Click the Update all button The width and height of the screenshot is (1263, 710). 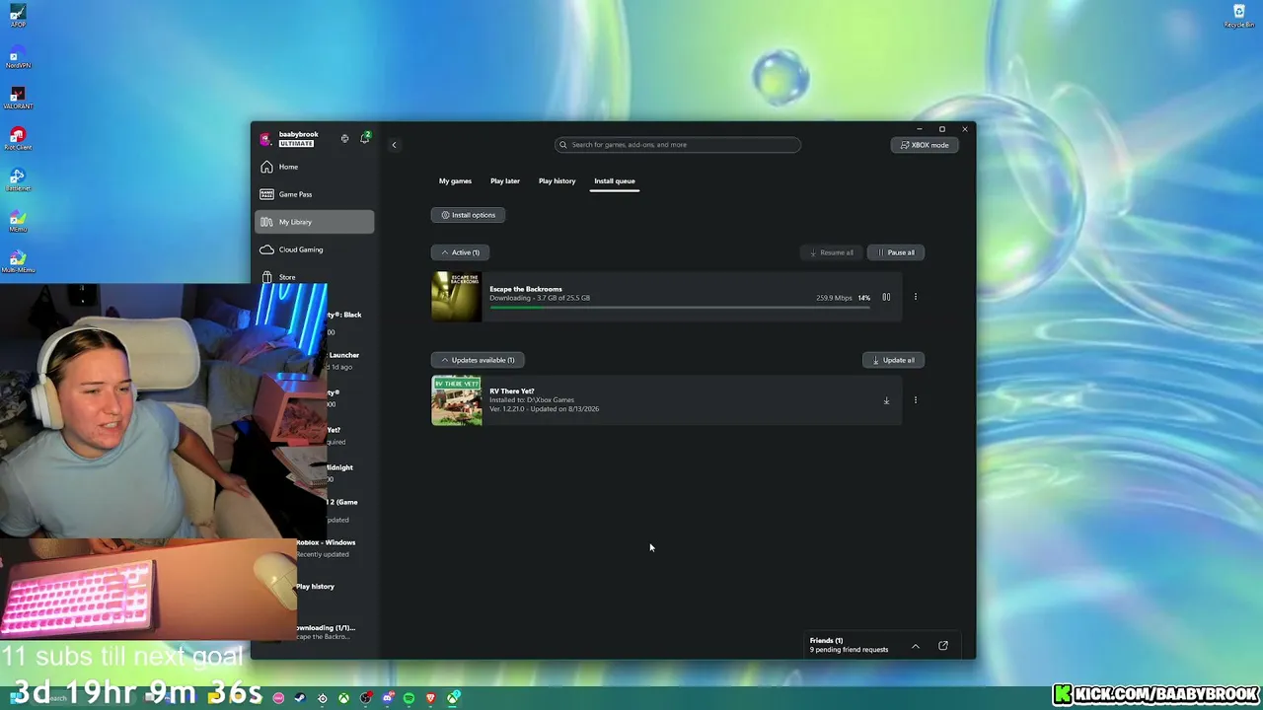pos(893,360)
